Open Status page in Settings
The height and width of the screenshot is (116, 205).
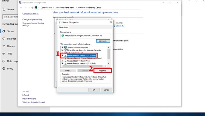tap(10, 31)
